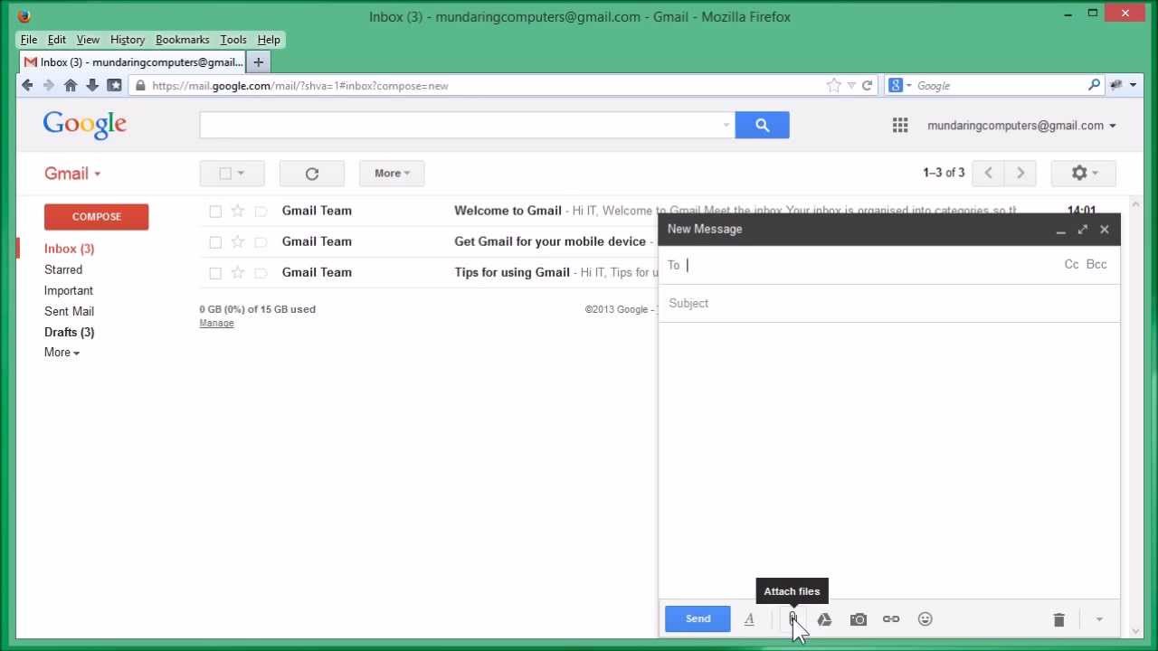Screen dimensions: 1158x651
Task: Open Firefox downloads arrow icon
Action: pos(92,85)
